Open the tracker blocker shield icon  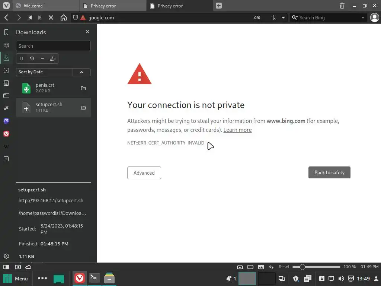click(x=76, y=18)
